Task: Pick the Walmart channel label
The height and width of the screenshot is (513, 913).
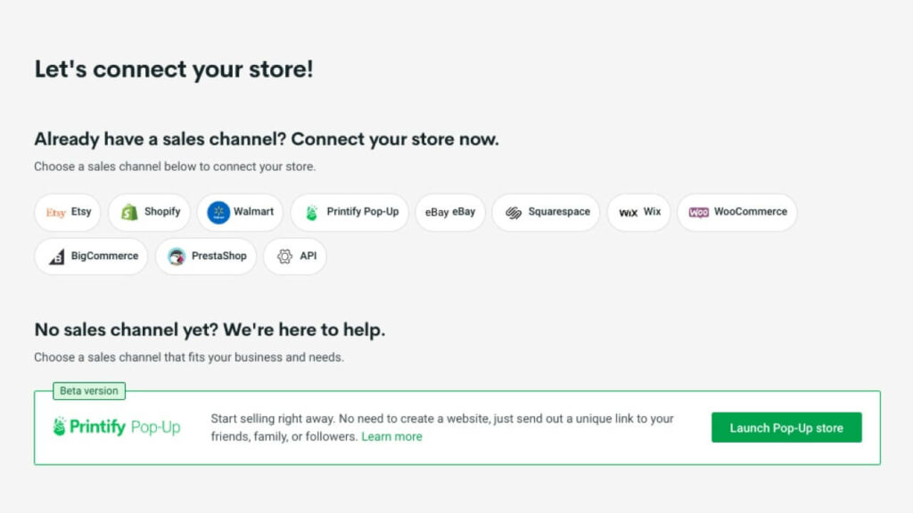Action: point(253,212)
